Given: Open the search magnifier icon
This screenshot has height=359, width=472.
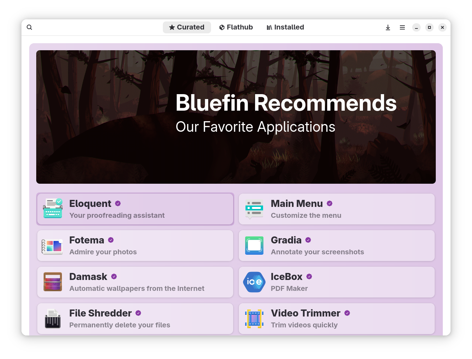Looking at the screenshot, I should point(30,27).
